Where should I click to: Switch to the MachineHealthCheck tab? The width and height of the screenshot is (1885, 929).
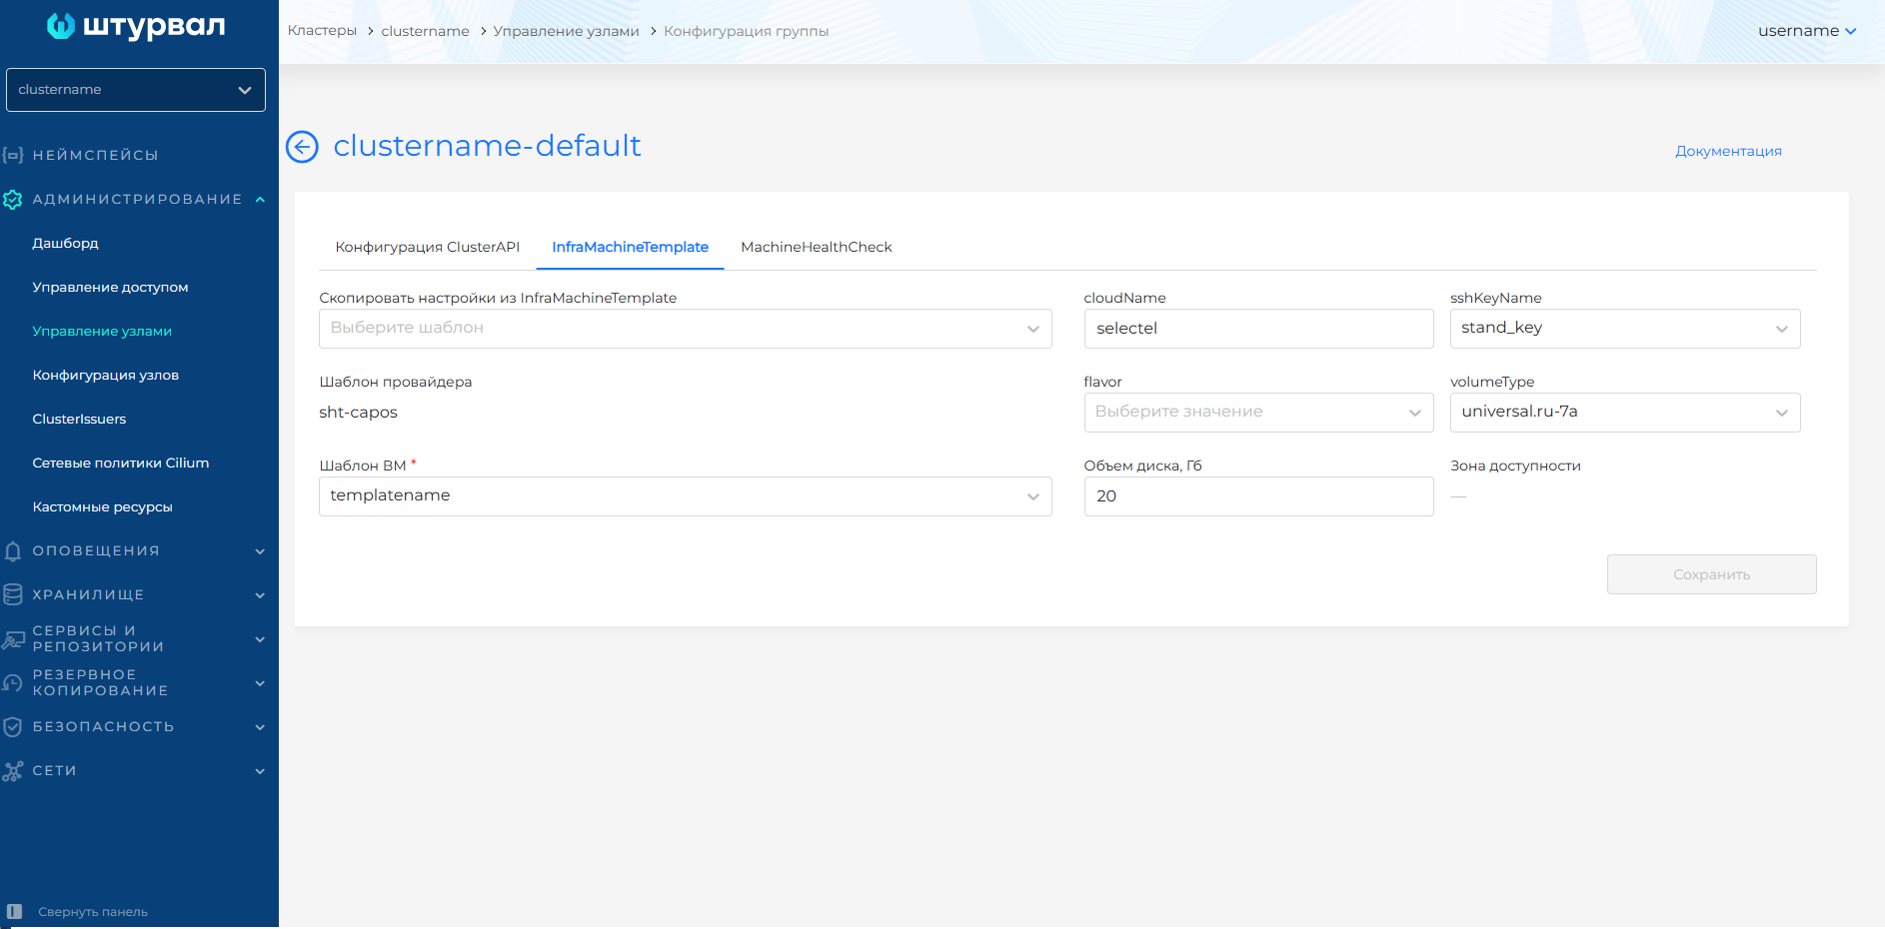(816, 247)
